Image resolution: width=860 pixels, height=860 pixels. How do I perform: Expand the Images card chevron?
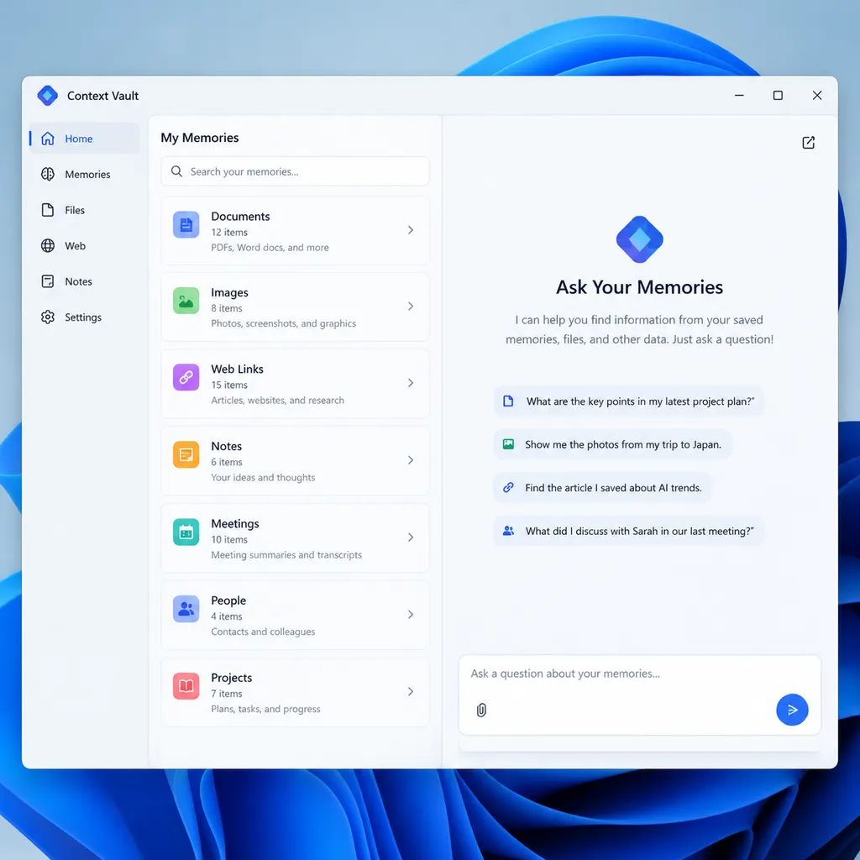pos(410,306)
